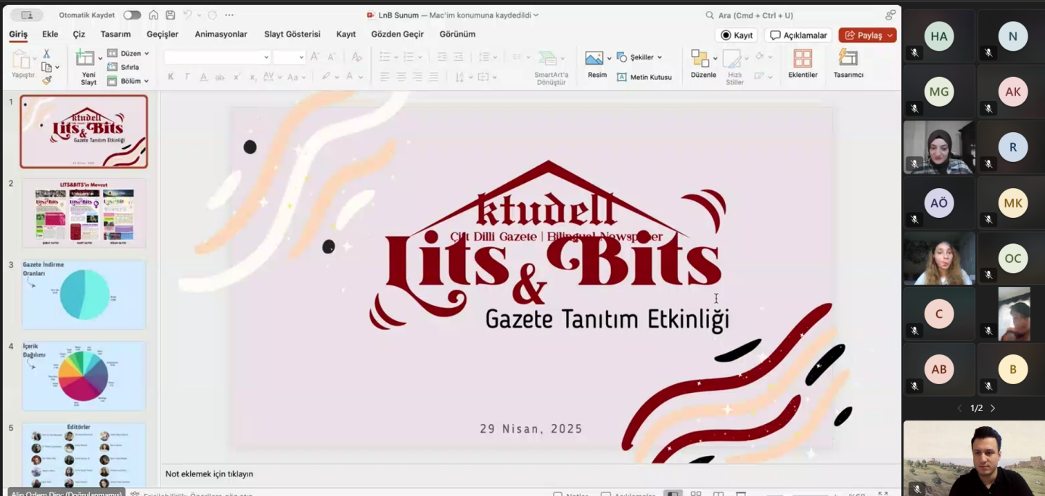The height and width of the screenshot is (496, 1045).
Task: Click the save (floppy disk) icon
Action: click(x=170, y=15)
